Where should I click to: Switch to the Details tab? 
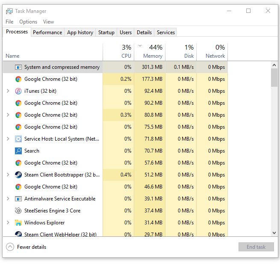(144, 32)
